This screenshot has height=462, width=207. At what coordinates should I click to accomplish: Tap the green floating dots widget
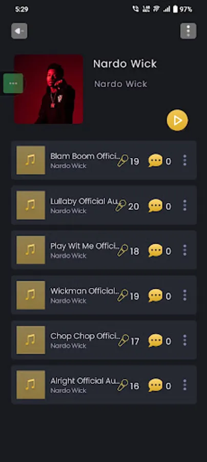tap(13, 83)
